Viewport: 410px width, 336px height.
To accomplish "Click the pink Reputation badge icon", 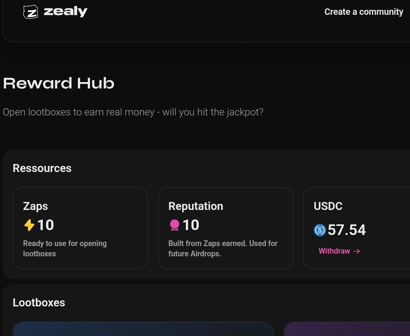I will [x=175, y=225].
